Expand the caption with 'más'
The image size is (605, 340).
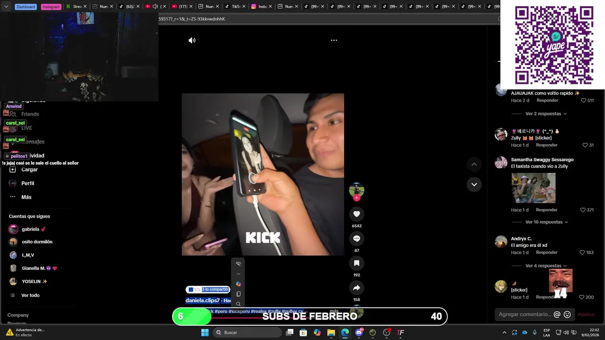point(334,311)
